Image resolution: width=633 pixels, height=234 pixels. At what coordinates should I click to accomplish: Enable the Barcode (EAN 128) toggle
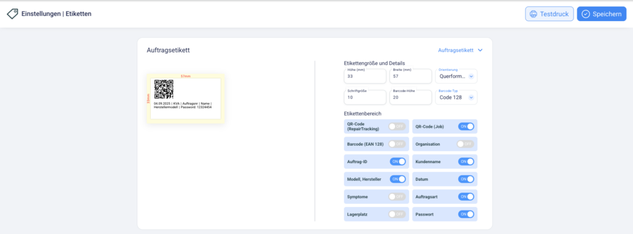click(397, 144)
